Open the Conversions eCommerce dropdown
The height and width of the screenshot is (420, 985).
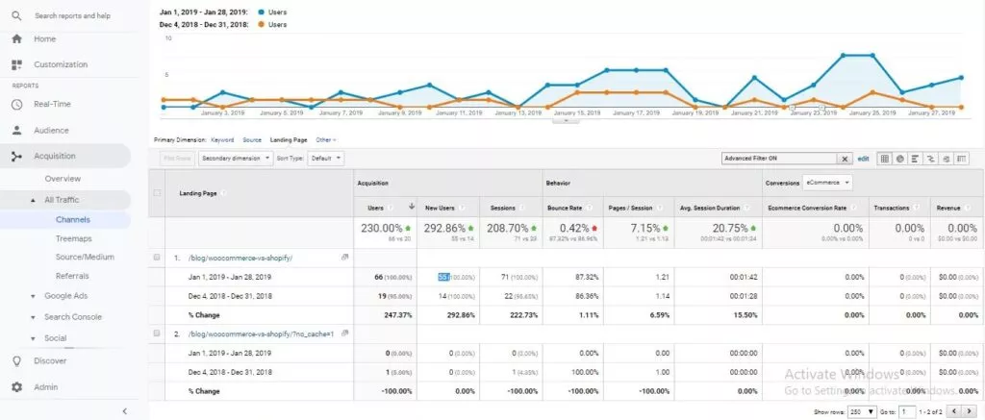click(826, 182)
